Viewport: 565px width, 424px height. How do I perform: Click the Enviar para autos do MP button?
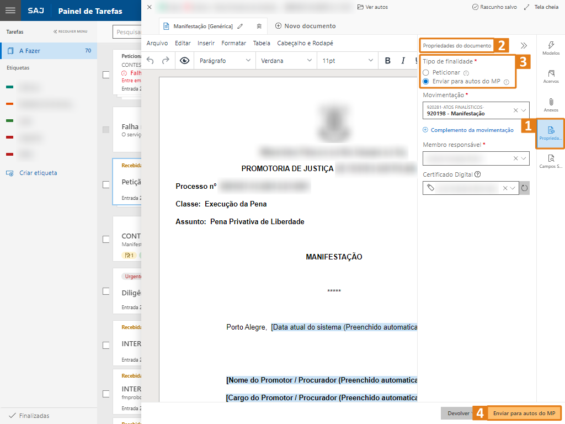coord(524,413)
